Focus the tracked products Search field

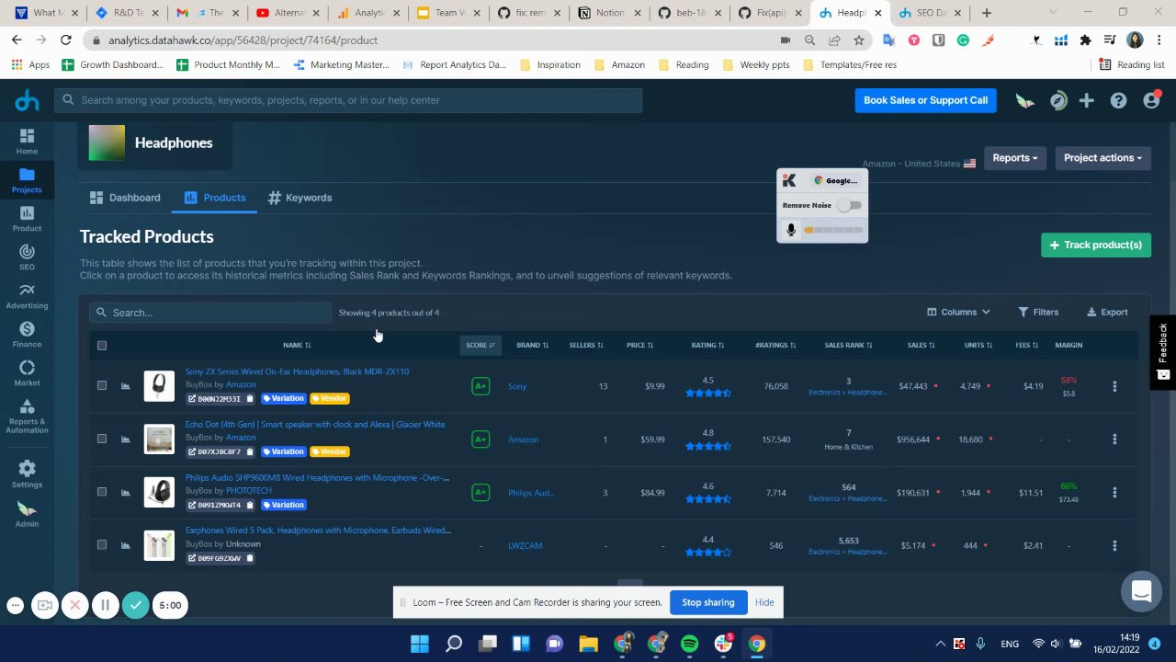(210, 313)
